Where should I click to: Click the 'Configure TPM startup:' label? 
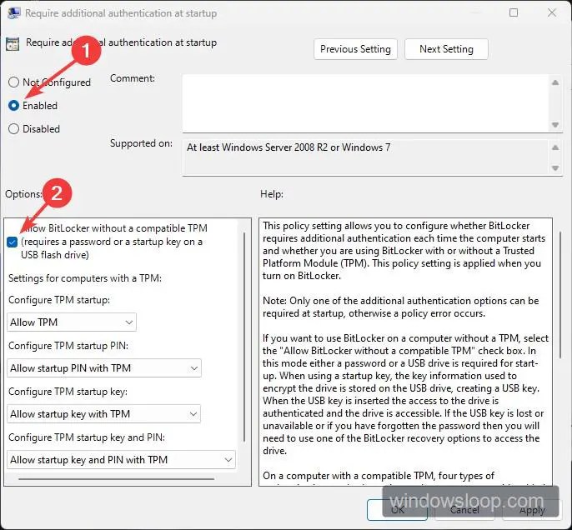click(59, 300)
